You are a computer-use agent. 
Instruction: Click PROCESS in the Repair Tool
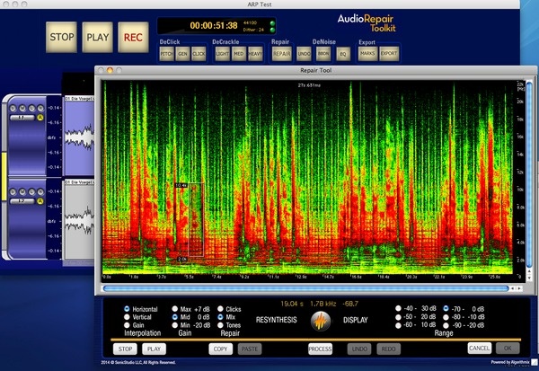pyautogui.click(x=320, y=348)
